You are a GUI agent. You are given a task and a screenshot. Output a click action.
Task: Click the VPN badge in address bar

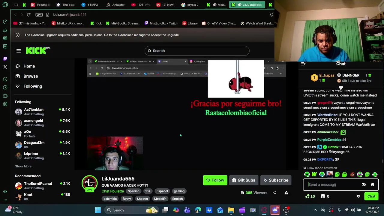click(x=39, y=15)
